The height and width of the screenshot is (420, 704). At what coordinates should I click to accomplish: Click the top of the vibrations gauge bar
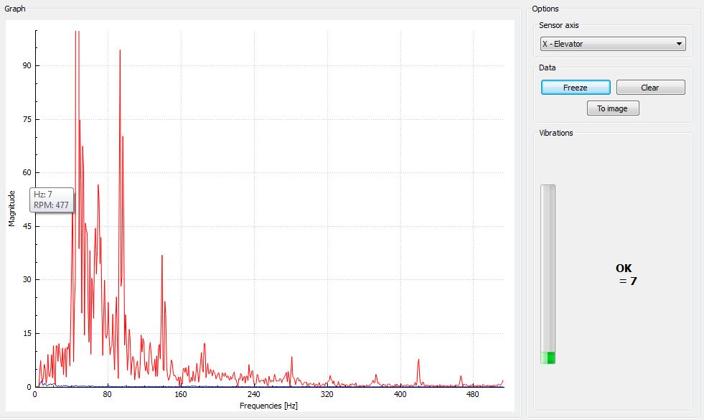pos(548,189)
